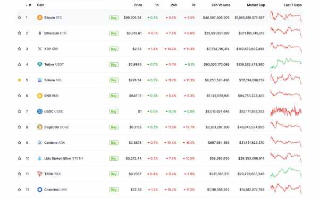Click the USDC logo icon

click(x=40, y=111)
